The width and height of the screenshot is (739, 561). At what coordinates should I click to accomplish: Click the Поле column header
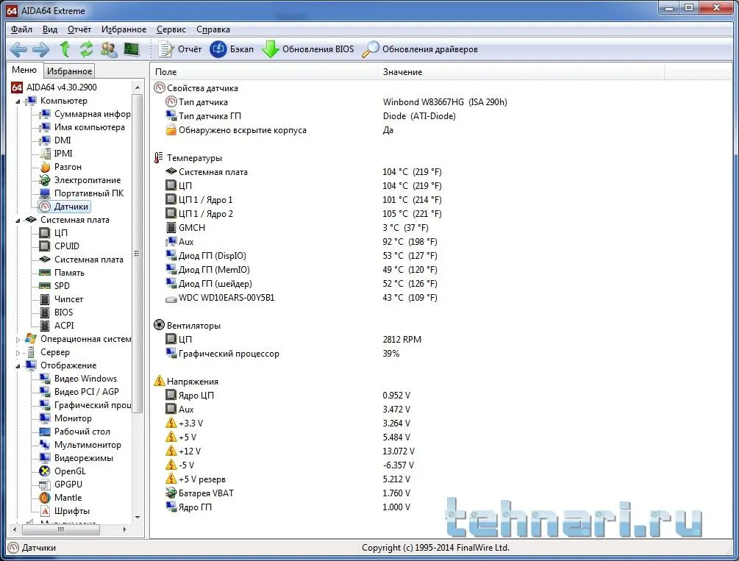(264, 71)
